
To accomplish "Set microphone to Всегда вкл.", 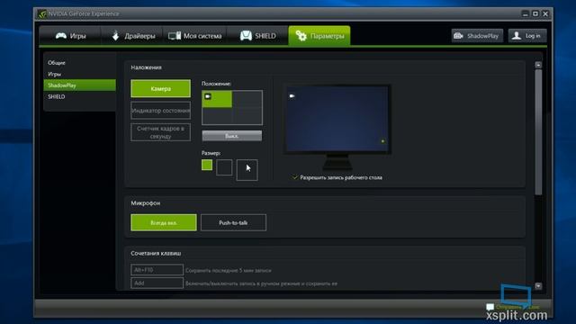I will point(164,222).
